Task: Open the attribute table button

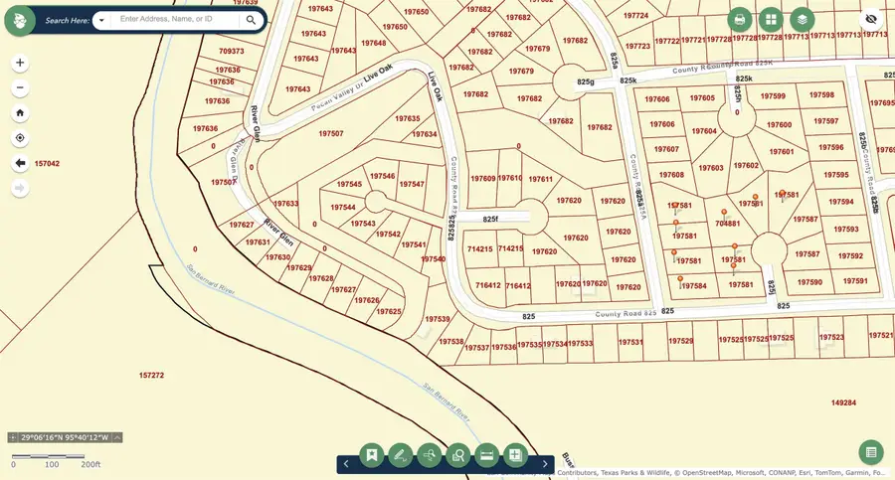Action: coord(871,452)
